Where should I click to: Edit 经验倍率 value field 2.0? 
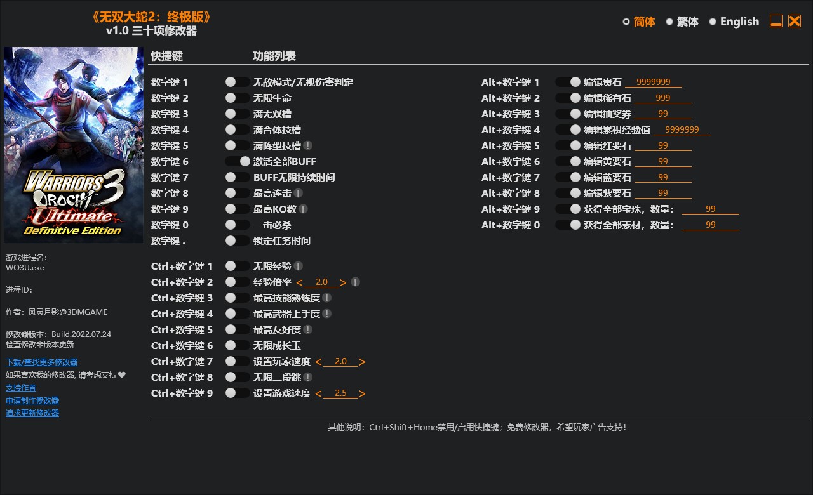tap(321, 282)
